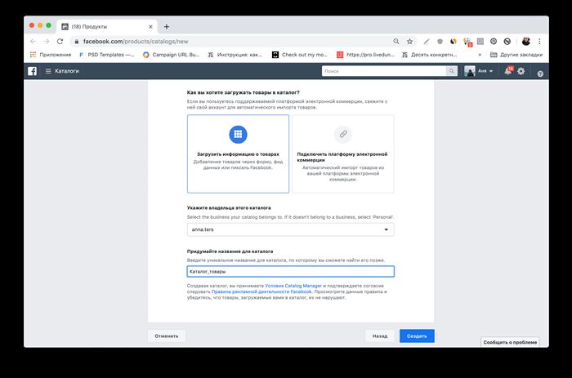Screen dimensions: 572x378
Task: Expand the anna.ters catalog owner dropdown
Action: pyautogui.click(x=291, y=229)
